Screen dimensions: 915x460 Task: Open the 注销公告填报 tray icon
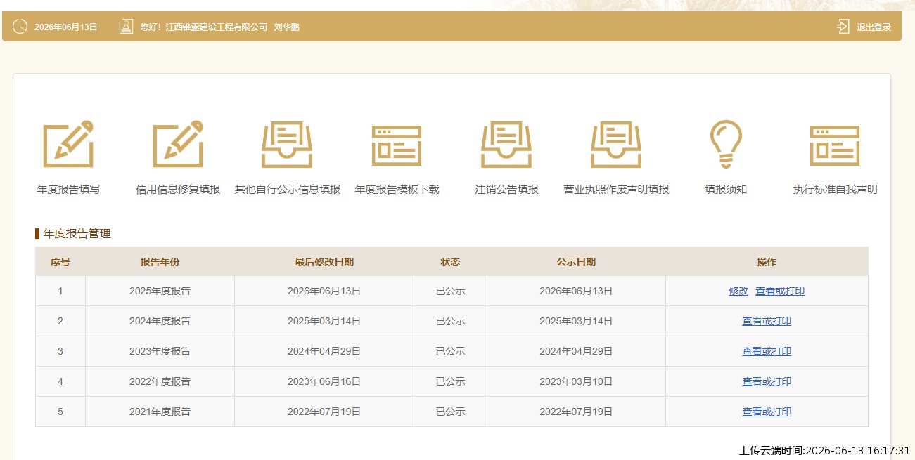coord(506,145)
